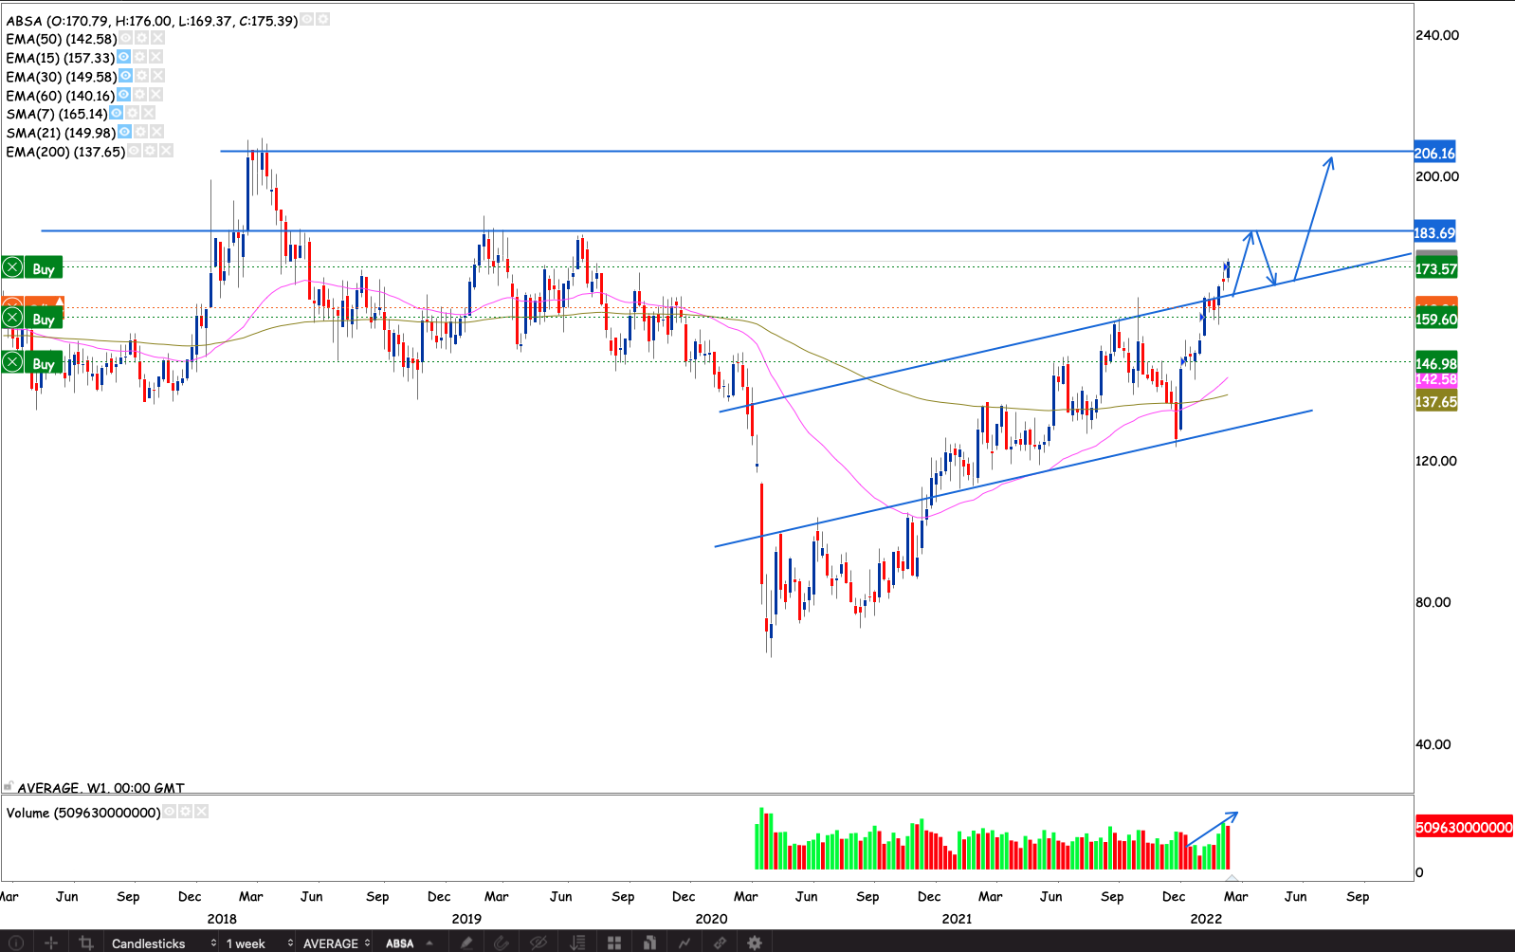The width and height of the screenshot is (1515, 952).
Task: Click the grid layout icon
Action: (x=614, y=943)
